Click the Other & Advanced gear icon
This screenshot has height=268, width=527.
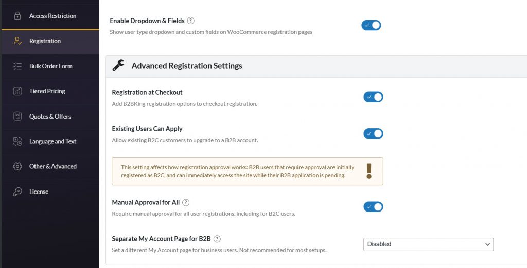coord(17,167)
